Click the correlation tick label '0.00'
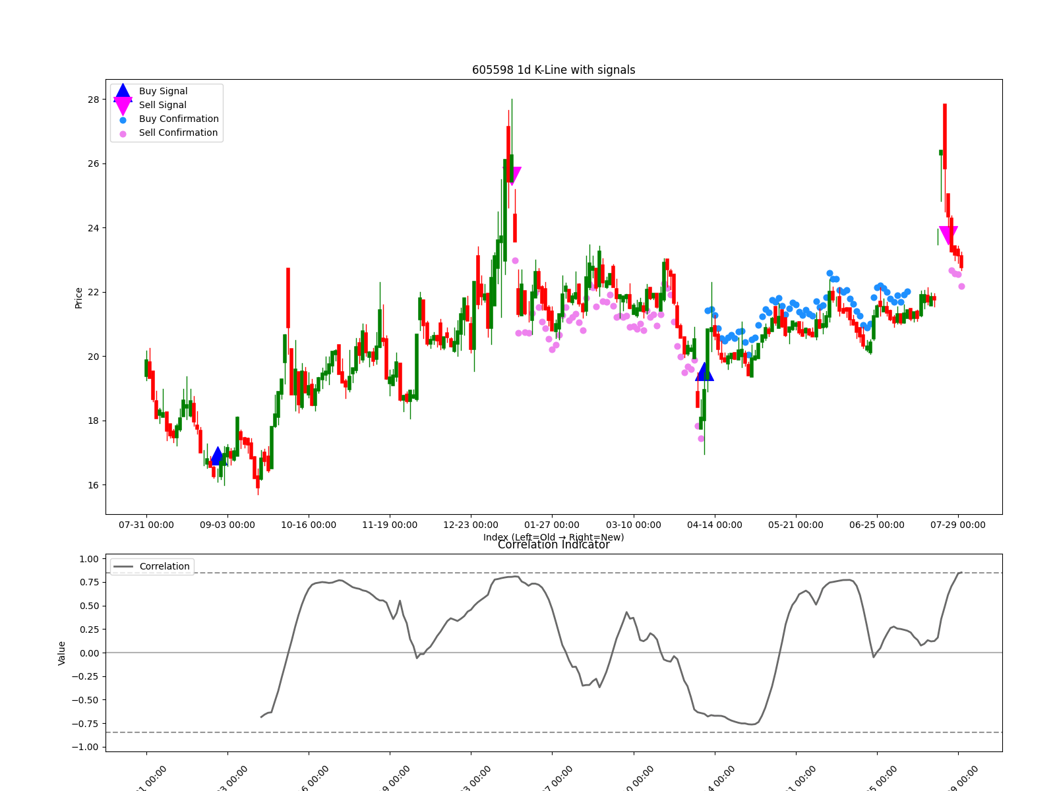Viewport: 1055px width, 791px height. (x=88, y=653)
